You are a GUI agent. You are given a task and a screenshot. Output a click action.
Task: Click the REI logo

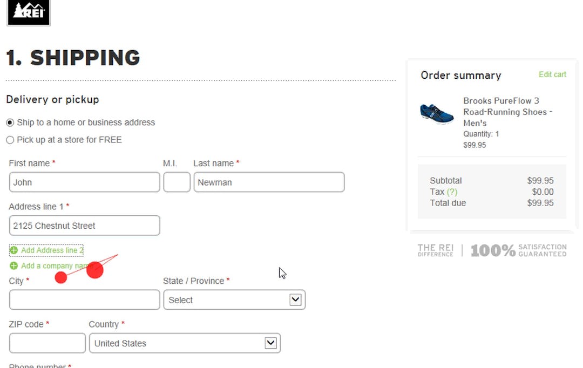point(28,12)
